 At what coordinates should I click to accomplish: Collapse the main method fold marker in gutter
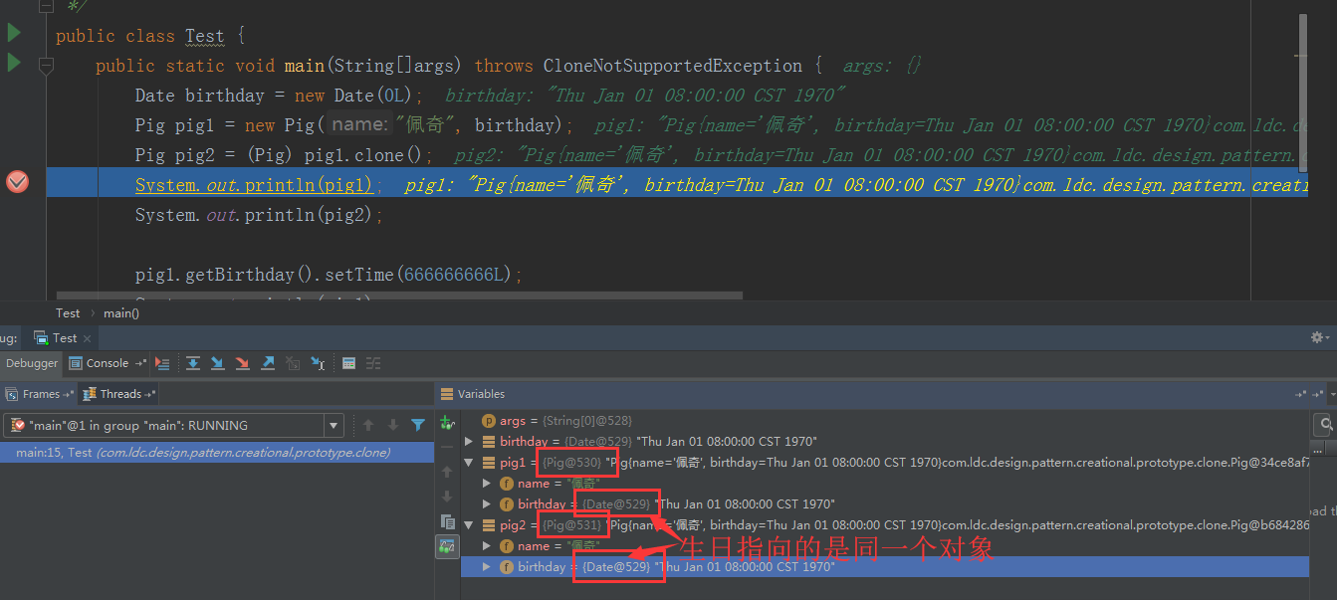point(46,65)
